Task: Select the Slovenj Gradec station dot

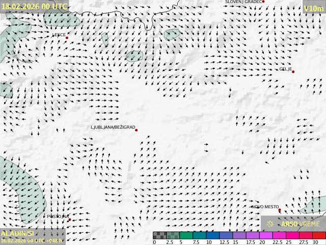Action: 263,2
